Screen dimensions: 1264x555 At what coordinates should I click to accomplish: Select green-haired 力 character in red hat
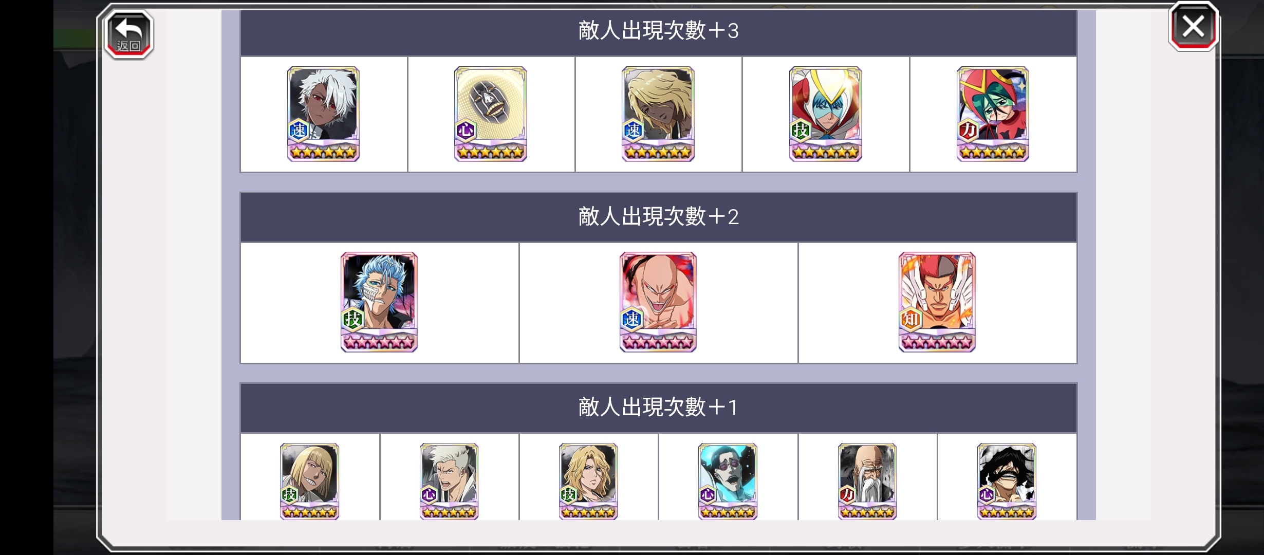click(993, 114)
